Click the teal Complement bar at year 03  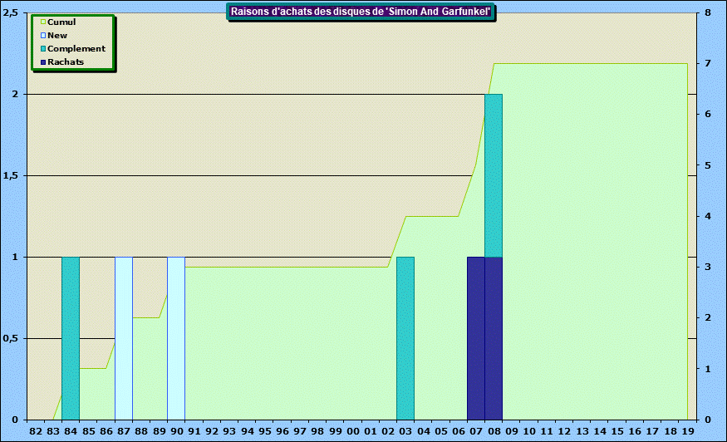coord(405,338)
